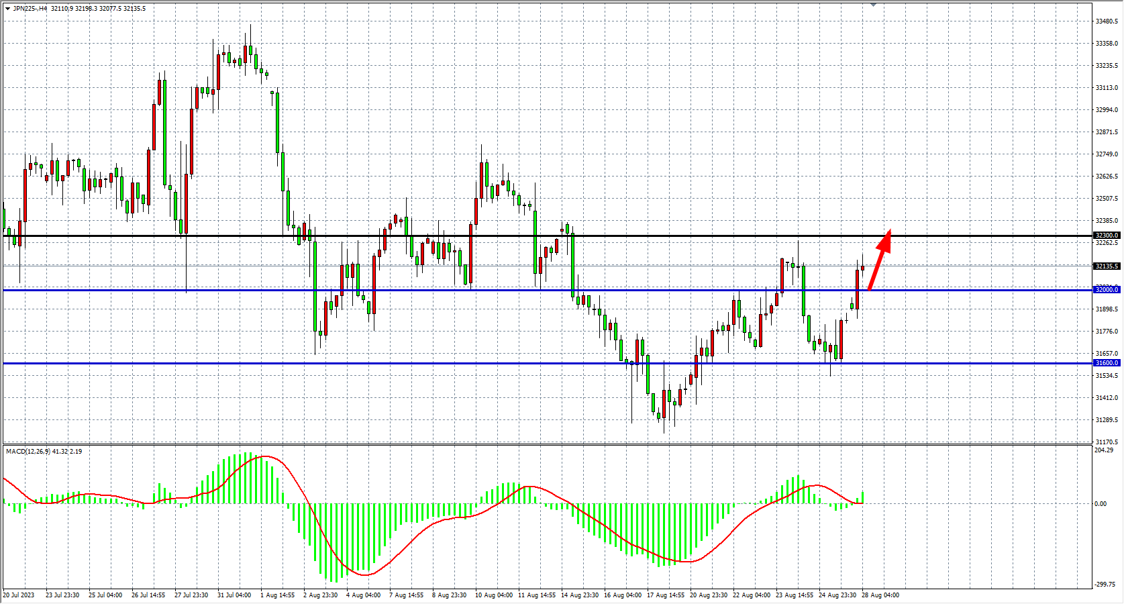Click the 10 Aug 04:00 time label
The width and height of the screenshot is (1124, 604).
point(494,595)
